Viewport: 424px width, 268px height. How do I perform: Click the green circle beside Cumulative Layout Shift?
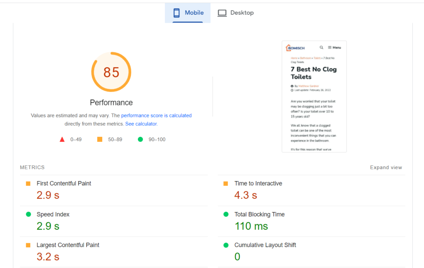[x=226, y=245]
